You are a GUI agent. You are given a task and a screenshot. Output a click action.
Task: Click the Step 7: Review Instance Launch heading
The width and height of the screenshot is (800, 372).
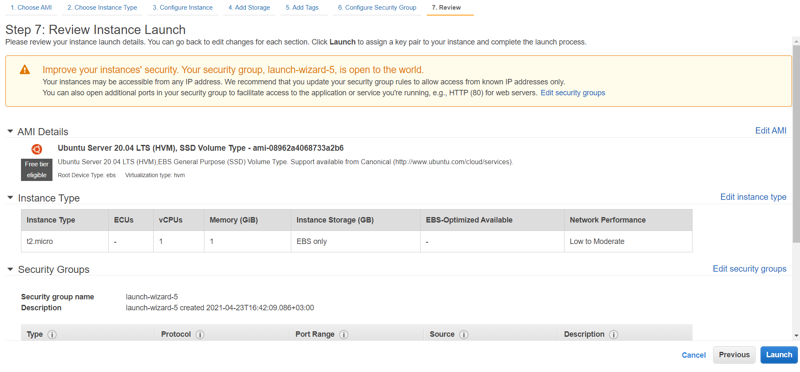(95, 30)
